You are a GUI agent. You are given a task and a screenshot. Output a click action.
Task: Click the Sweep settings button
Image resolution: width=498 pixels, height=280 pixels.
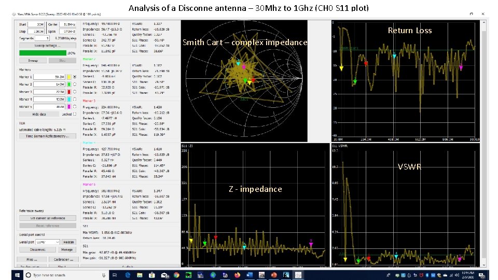tap(48, 46)
